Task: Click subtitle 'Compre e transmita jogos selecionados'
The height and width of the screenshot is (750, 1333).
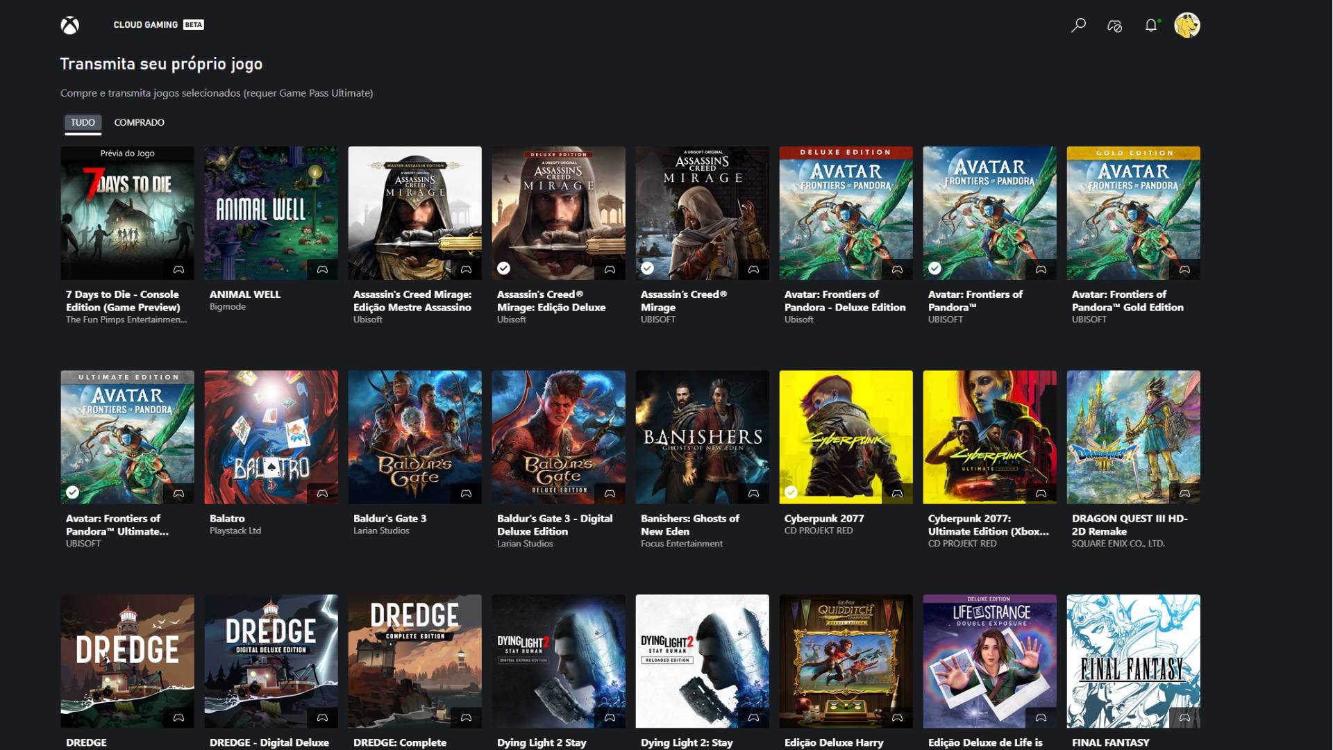Action: [151, 93]
